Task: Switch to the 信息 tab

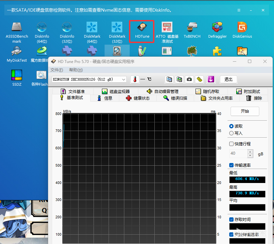Action: coord(105,98)
